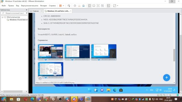This screenshot has height=102, width=182.
Task: Revert to snapshot toolbar icon
Action: click(x=79, y=6)
